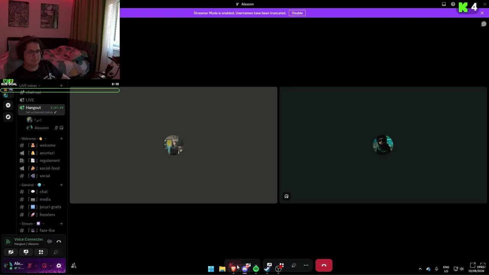Viewport: 489px width, 275px height.
Task: Select the right participant's video tile avatar
Action: tap(383, 145)
